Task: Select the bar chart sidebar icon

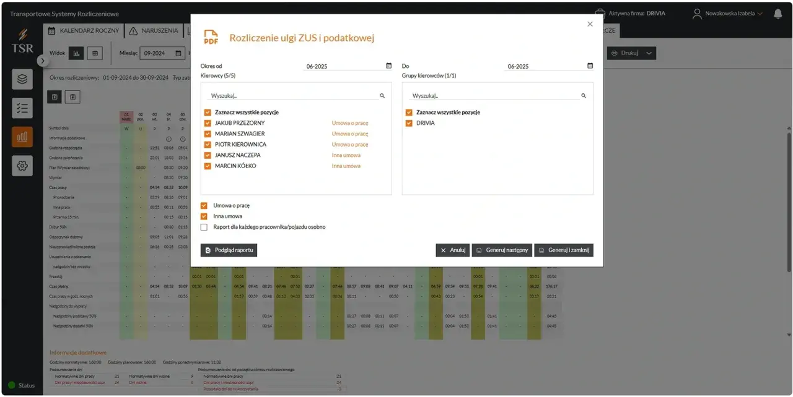Action: pyautogui.click(x=22, y=137)
